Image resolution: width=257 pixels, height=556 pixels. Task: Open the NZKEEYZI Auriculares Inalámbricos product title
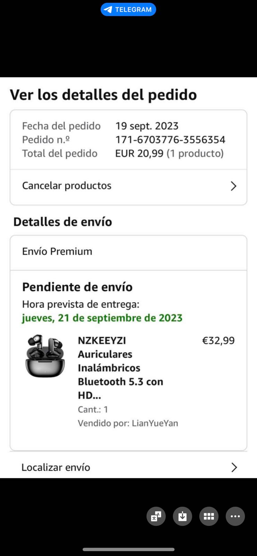[x=121, y=368]
